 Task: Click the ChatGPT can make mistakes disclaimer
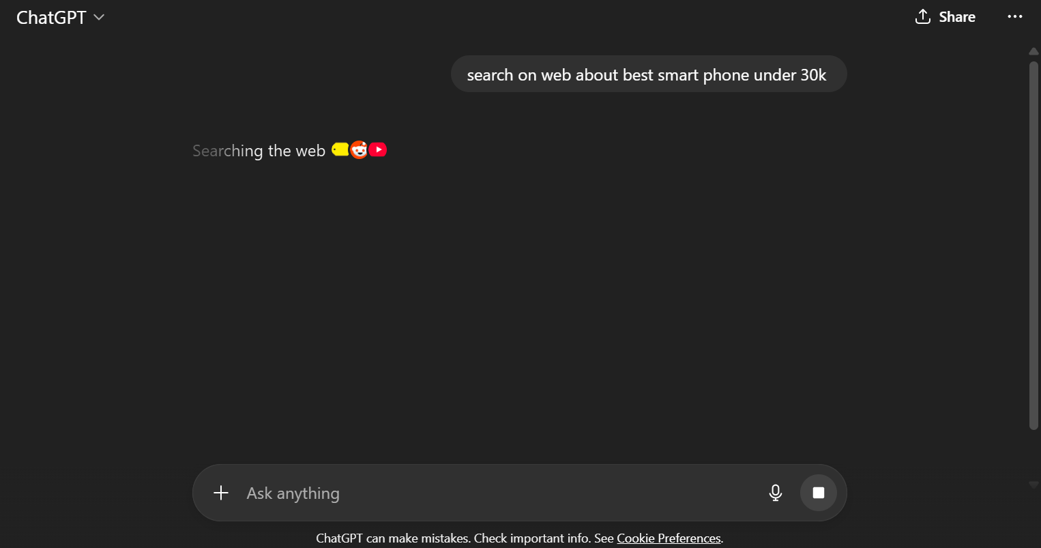tap(464, 538)
